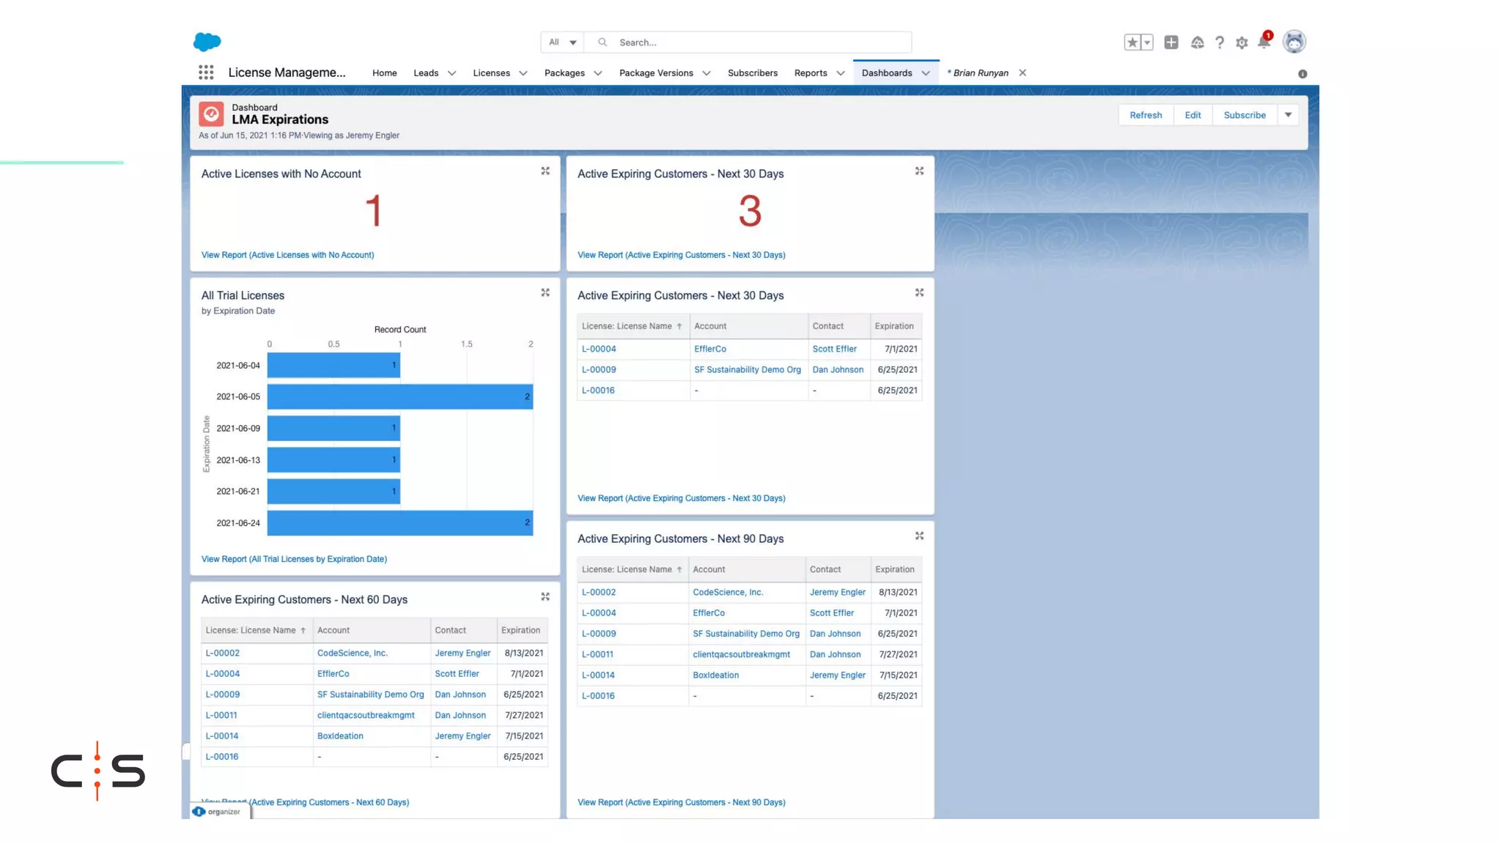Expand more dashboard actions arrow next to Subscribe

1288,115
